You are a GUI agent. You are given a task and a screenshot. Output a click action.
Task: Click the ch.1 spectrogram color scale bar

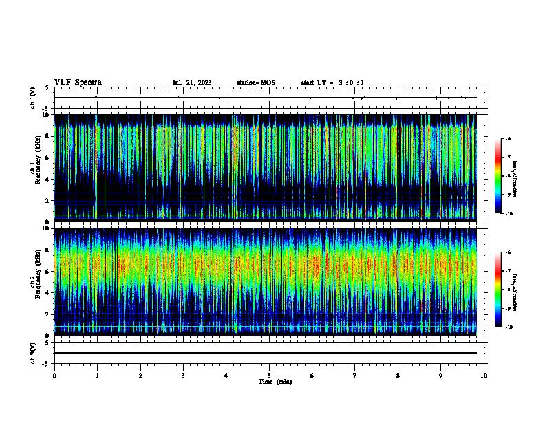tap(498, 176)
